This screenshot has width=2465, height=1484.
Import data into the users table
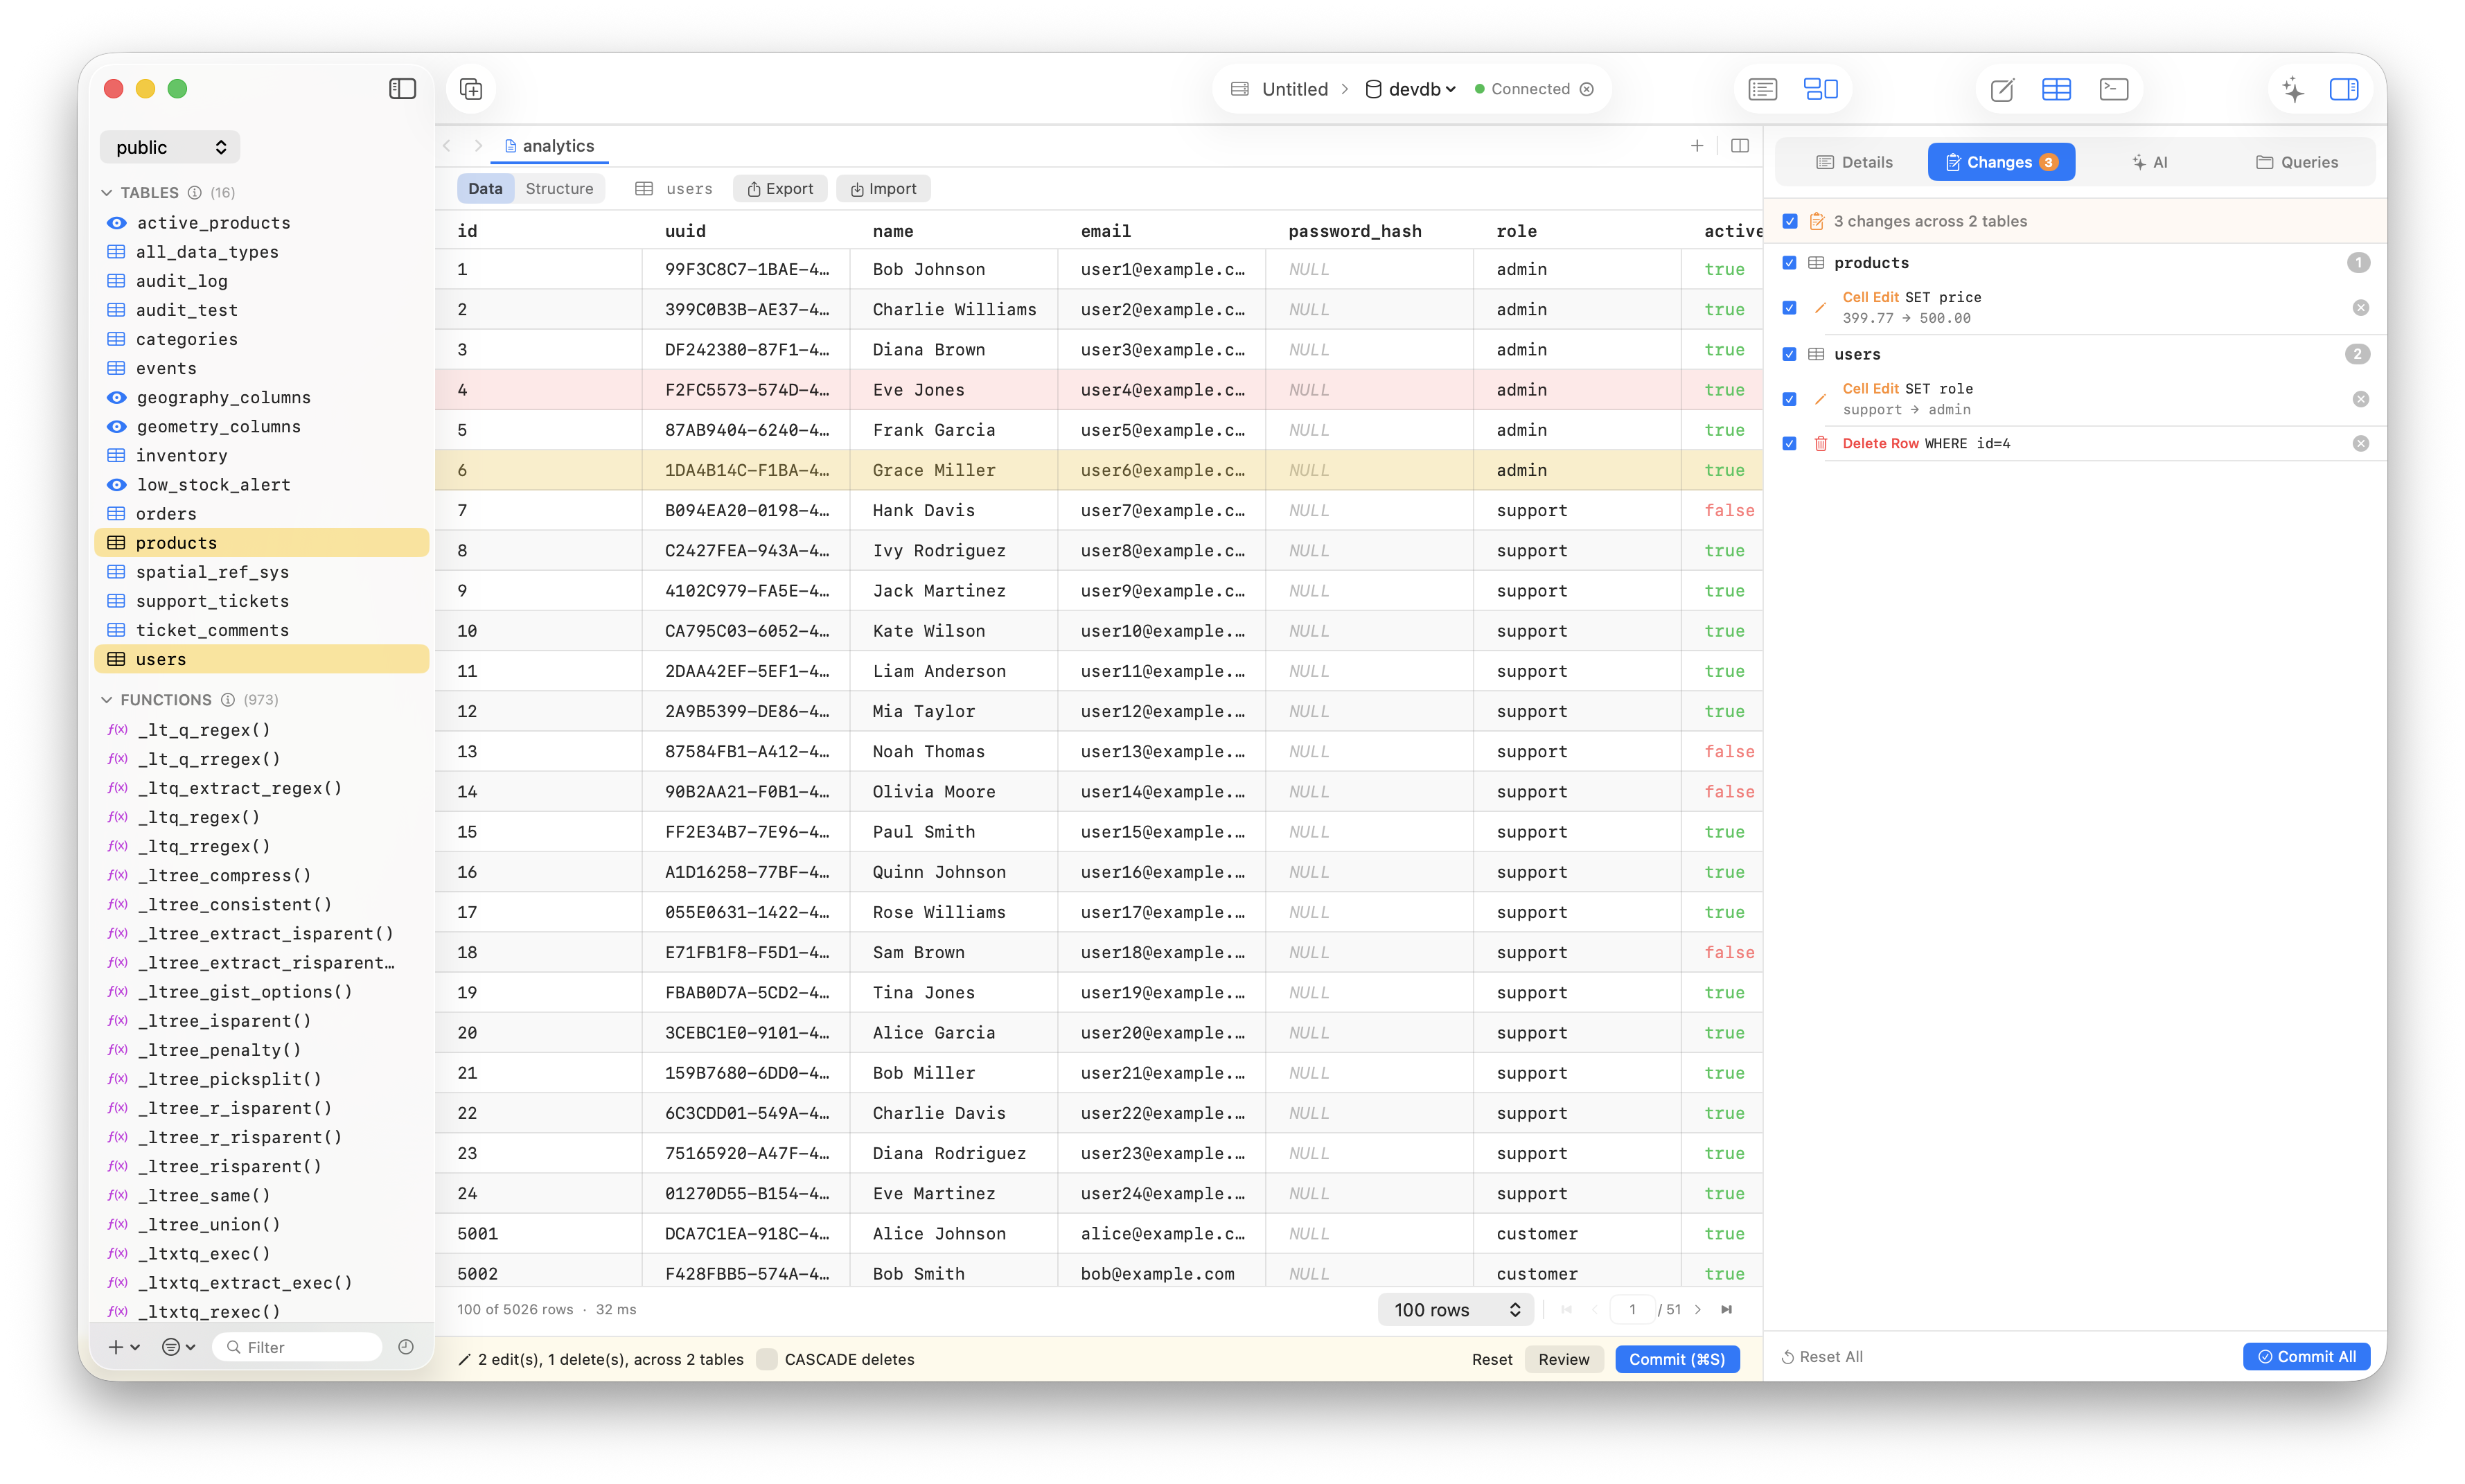(883, 188)
